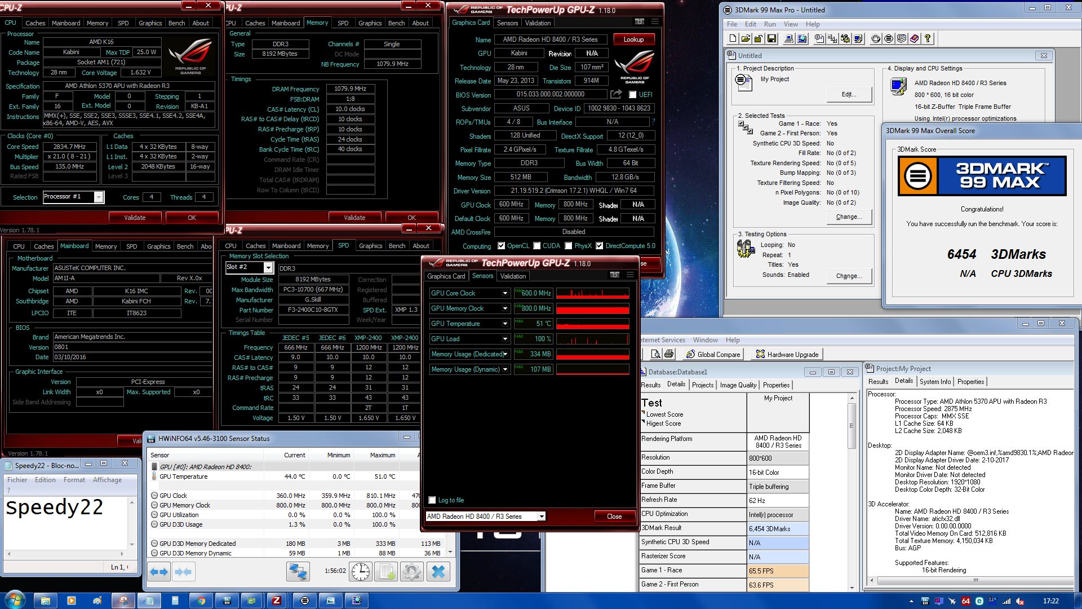This screenshot has width=1082, height=609.
Task: Open the AMD Radeon HD 8400 GPU selector dropdown
Action: (x=485, y=516)
